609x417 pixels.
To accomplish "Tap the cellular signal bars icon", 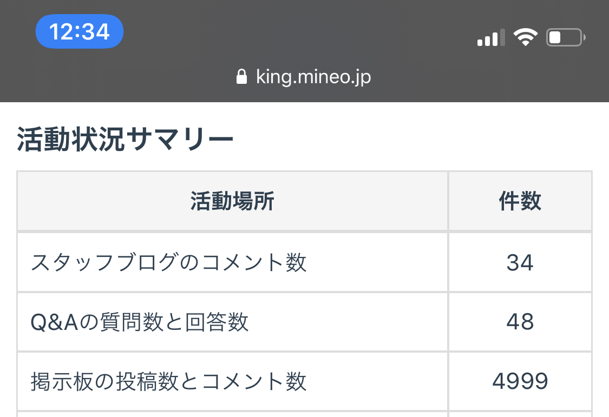I will [x=490, y=38].
